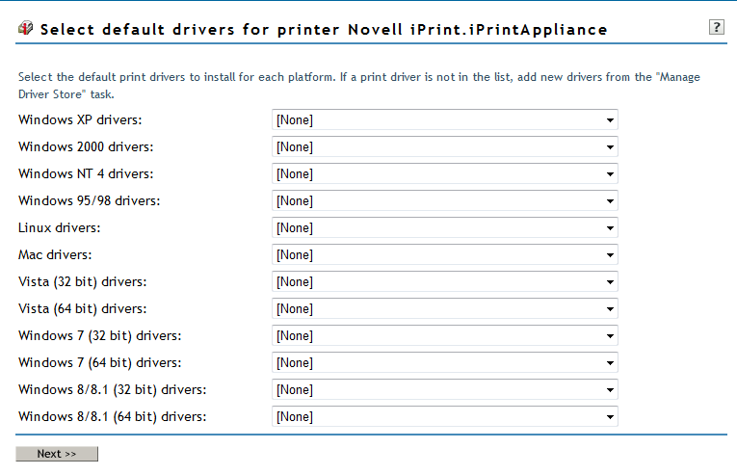Open the Windows XP drivers dropdown
The image size is (737, 475).
pyautogui.click(x=444, y=120)
